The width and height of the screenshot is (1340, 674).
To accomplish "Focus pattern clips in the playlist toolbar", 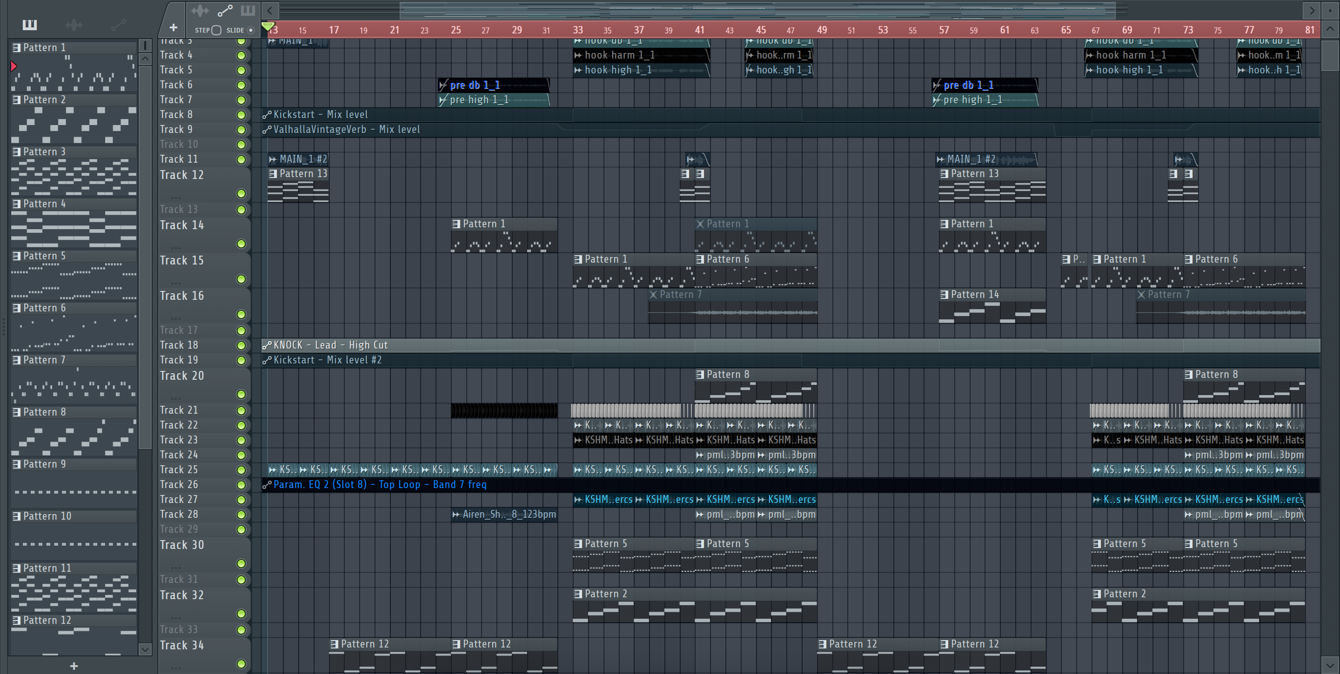I will [x=248, y=10].
